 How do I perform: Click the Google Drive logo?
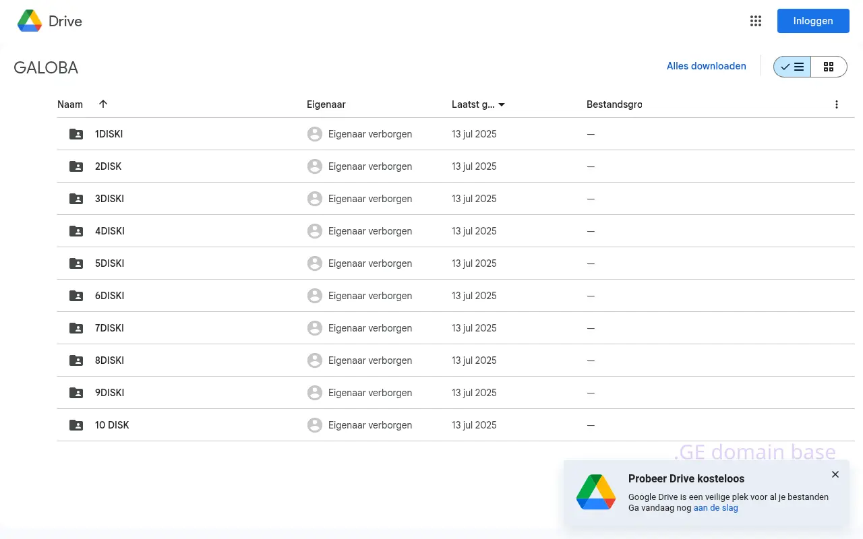30,21
